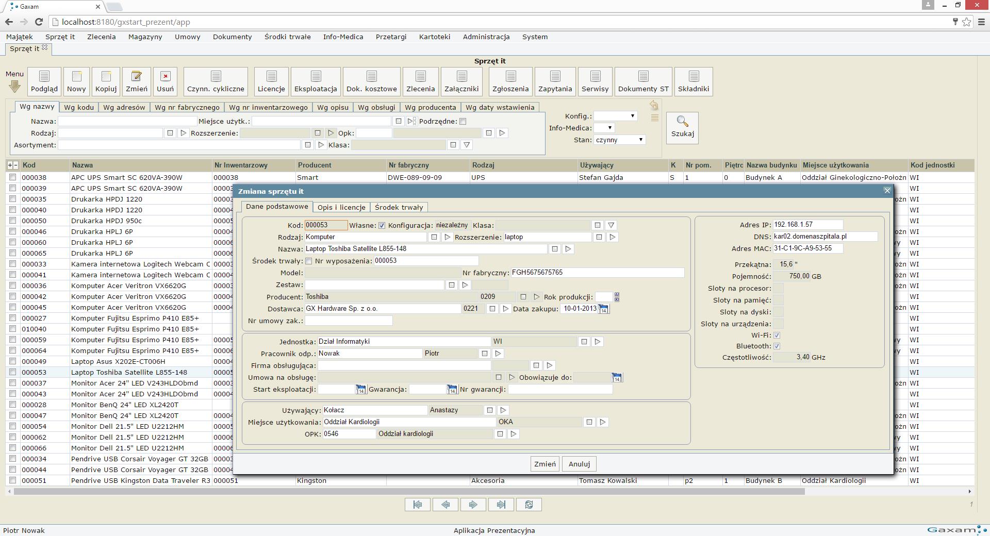Refresh the equipment list
Screen dimensions: 990x536
pos(529,505)
